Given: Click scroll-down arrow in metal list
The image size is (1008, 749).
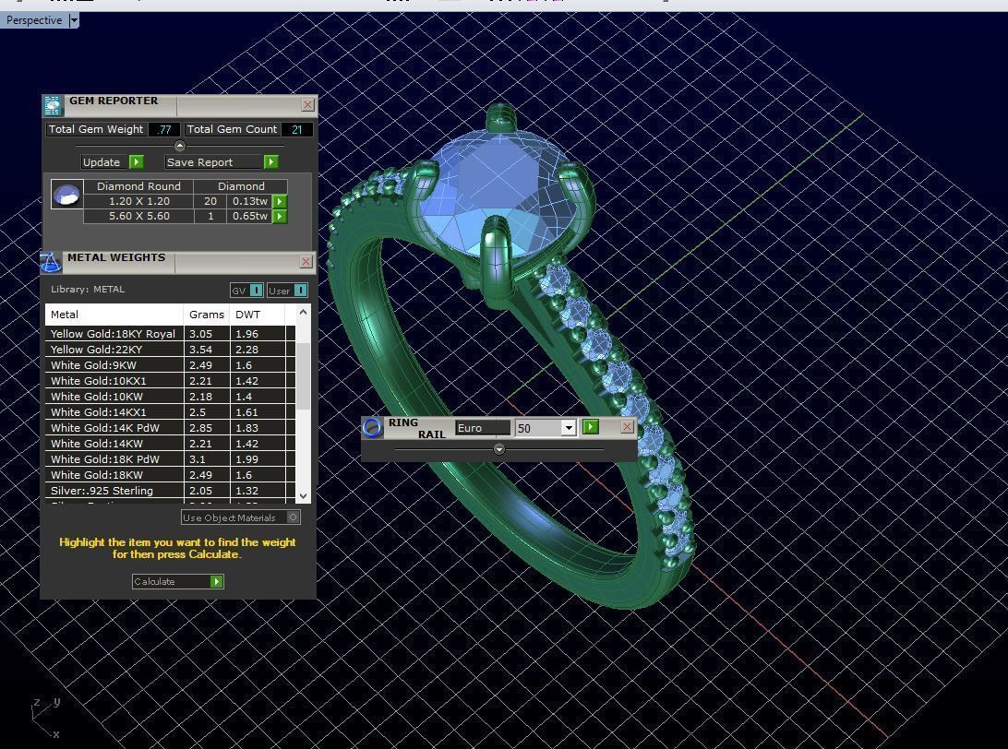Looking at the screenshot, I should point(303,496).
